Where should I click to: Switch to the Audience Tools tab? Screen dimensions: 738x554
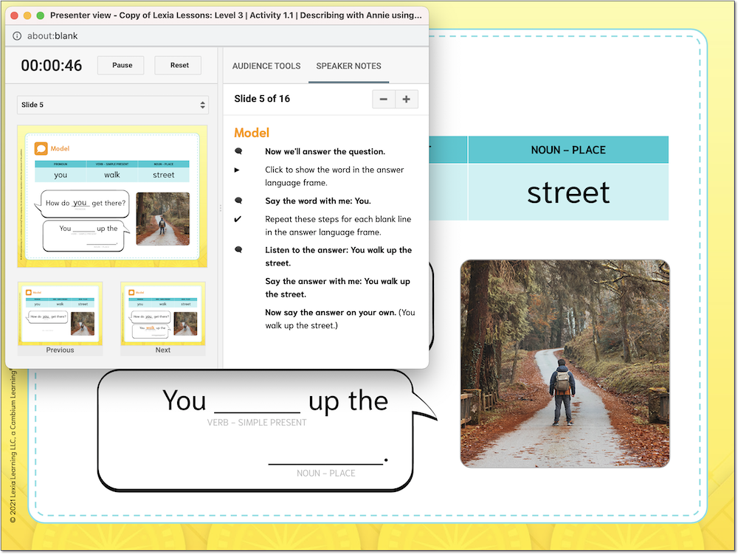point(266,66)
